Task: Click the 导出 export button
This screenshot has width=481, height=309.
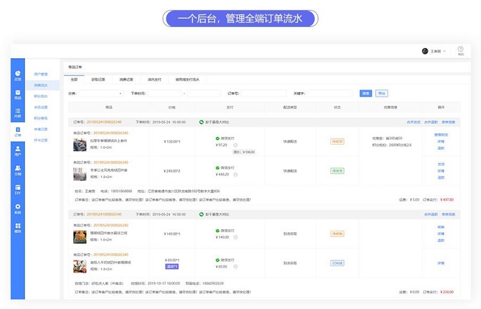Action: (x=382, y=93)
